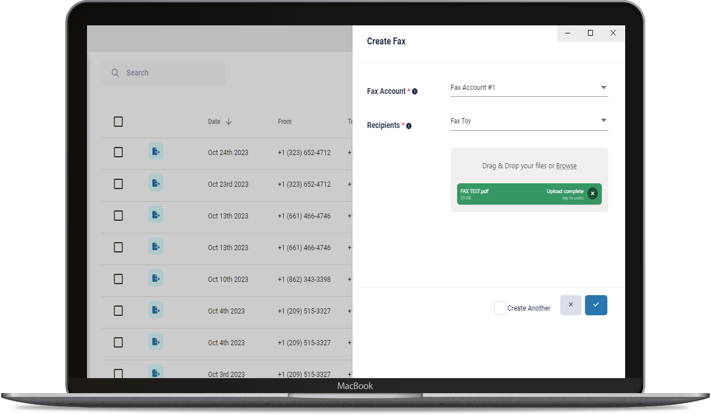Viewport: 711px width, 415px height.
Task: Click the fax icon for Oct 10th 2023 row
Action: pyautogui.click(x=156, y=278)
